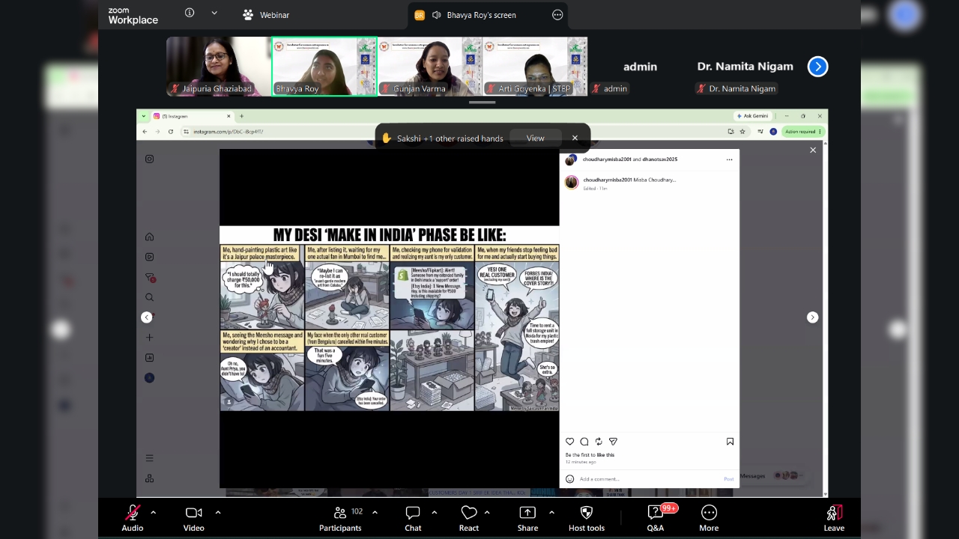This screenshot has width=959, height=539.
Task: Select Arti Goyenka video thumbnail
Action: point(535,67)
